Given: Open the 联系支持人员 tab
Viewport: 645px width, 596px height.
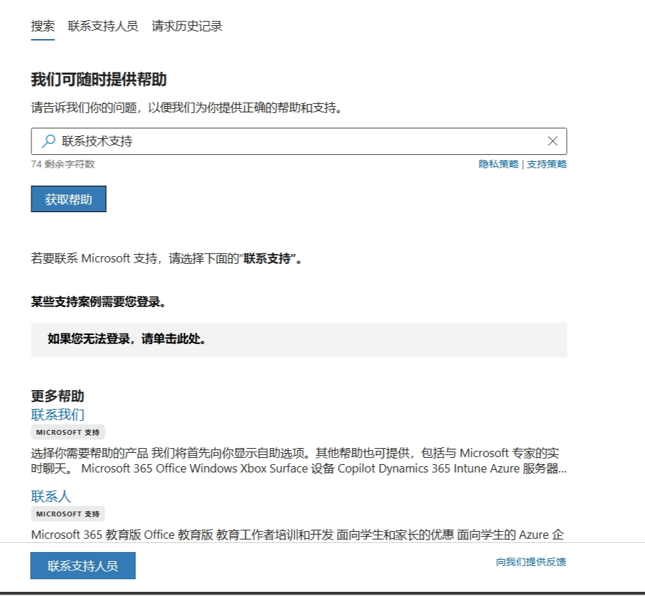Looking at the screenshot, I should 103,27.
